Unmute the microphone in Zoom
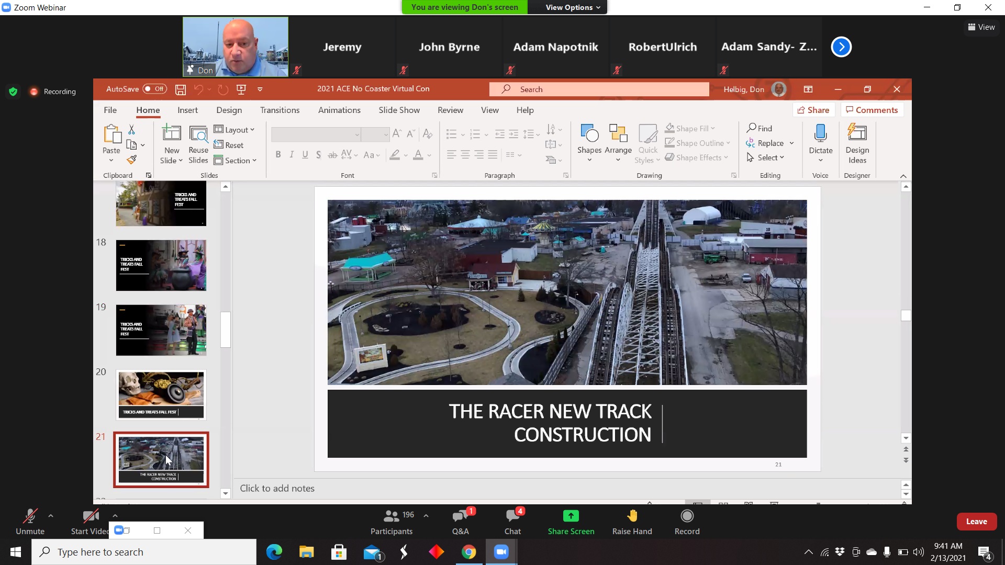The image size is (1005, 565). click(30, 516)
